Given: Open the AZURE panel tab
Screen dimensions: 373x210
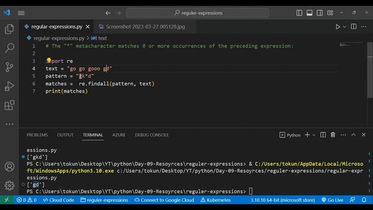Looking at the screenshot, I should point(119,135).
